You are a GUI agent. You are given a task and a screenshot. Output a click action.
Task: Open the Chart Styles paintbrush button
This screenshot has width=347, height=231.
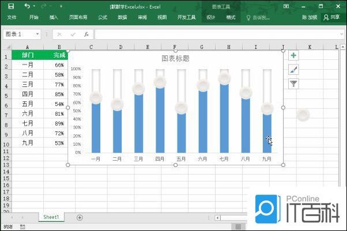pyautogui.click(x=293, y=70)
